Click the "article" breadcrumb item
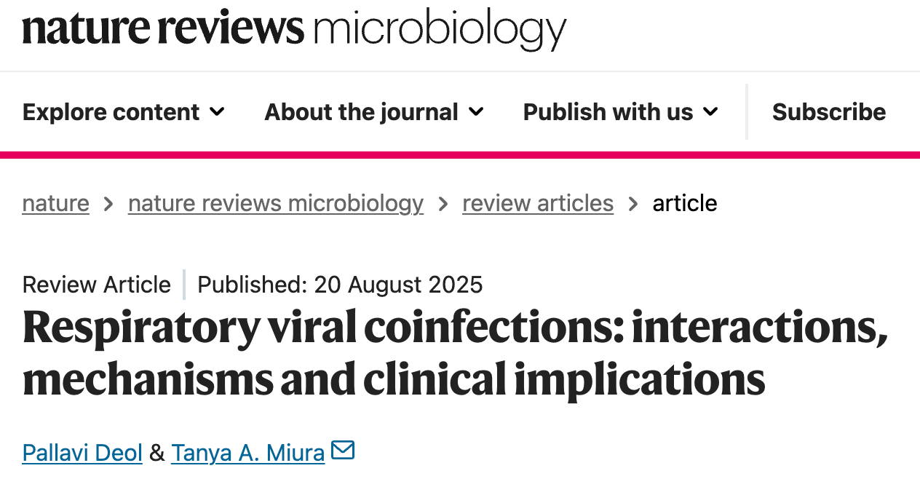The height and width of the screenshot is (479, 920). pyautogui.click(x=684, y=203)
